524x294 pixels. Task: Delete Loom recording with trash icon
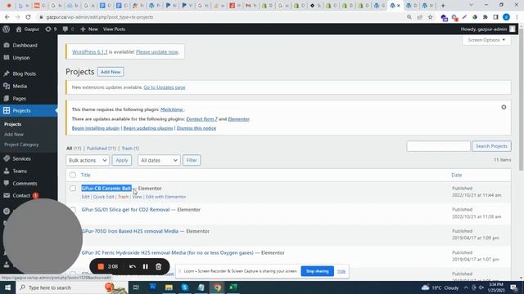point(158,267)
